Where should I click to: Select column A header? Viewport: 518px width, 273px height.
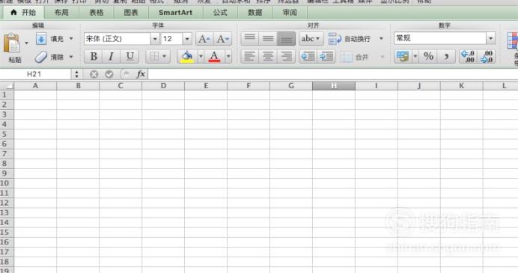click(35, 86)
